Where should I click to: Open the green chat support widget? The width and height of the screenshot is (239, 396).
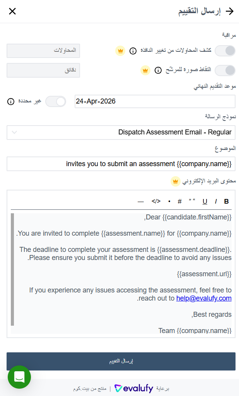[x=19, y=377]
